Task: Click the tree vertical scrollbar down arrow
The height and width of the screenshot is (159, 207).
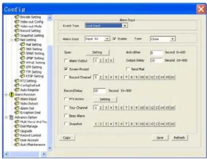Action: 50,148
